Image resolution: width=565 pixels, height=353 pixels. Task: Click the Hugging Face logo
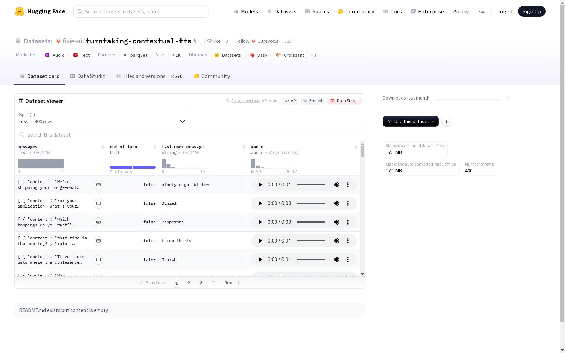point(40,11)
